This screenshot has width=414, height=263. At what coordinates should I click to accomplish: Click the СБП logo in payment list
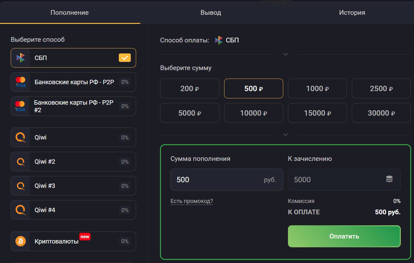coord(20,58)
